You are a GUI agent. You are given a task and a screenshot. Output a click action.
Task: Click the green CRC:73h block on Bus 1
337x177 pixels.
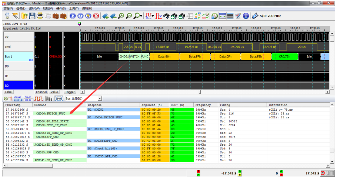tap(284, 56)
